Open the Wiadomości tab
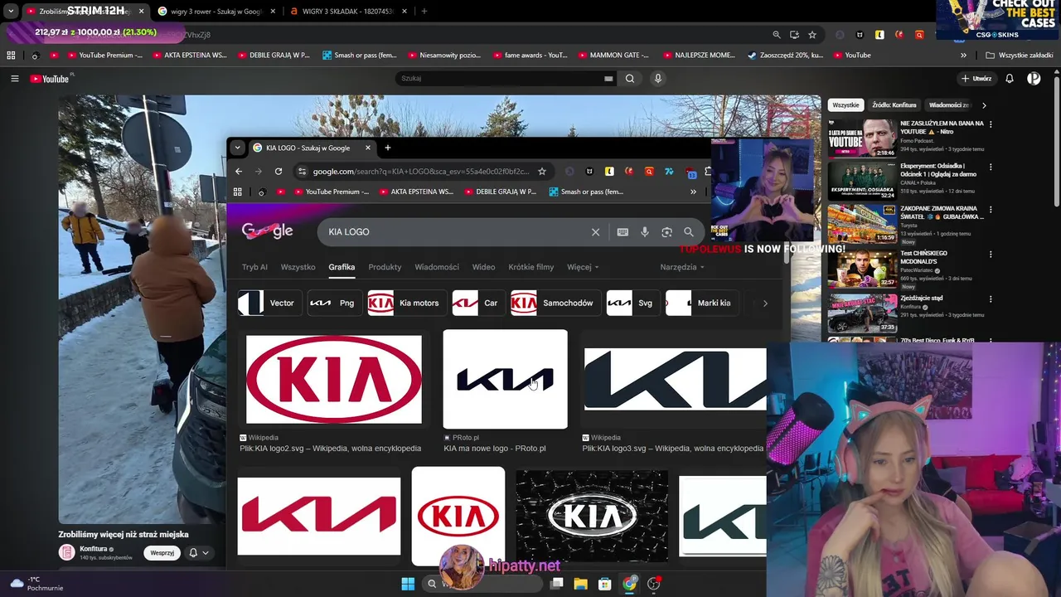This screenshot has width=1061, height=597. (437, 267)
